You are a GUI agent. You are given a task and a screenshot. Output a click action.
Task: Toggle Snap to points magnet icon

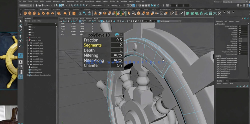pyautogui.click(x=78, y=5)
